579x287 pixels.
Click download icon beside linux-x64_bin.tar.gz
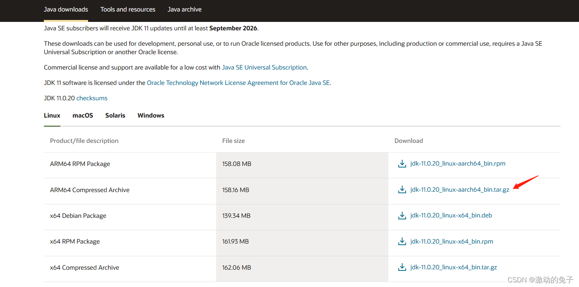(x=402, y=267)
